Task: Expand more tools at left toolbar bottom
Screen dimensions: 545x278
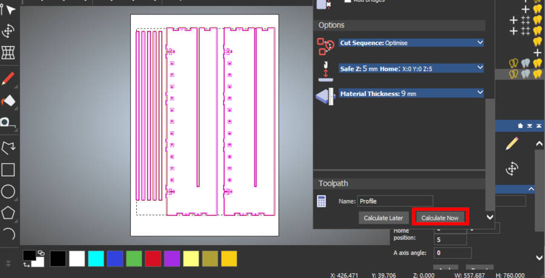Action: pos(8,263)
